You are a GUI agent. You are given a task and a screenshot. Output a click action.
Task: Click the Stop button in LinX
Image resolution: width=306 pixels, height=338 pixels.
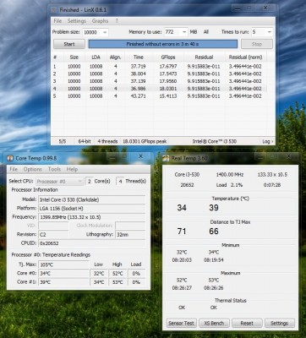pos(257,44)
